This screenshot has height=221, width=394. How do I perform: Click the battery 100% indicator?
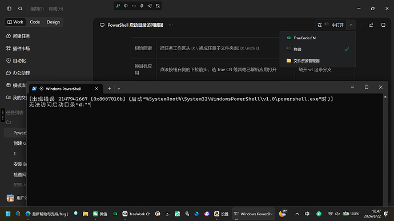coord(351,214)
